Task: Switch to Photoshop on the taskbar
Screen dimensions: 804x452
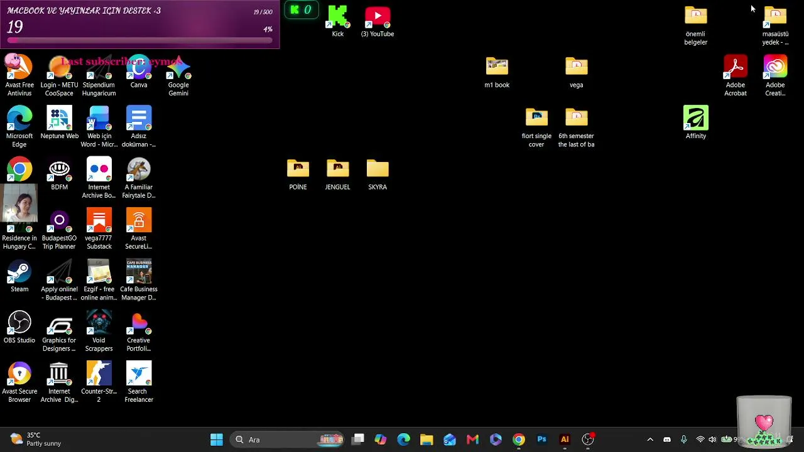Action: click(542, 439)
